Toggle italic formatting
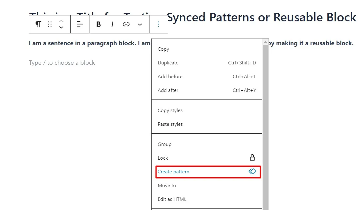Viewport: 362px width, 210px height. (x=112, y=24)
